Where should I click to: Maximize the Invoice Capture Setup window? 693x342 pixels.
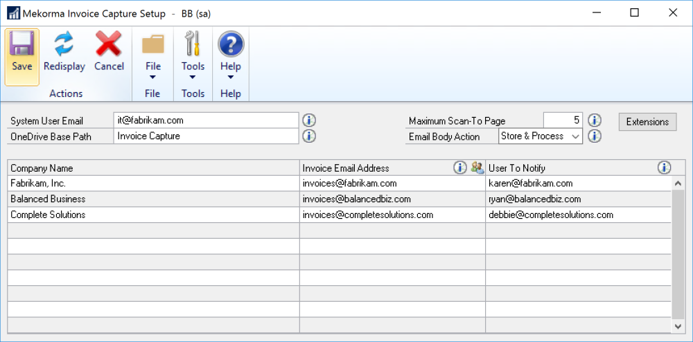pyautogui.click(x=634, y=12)
